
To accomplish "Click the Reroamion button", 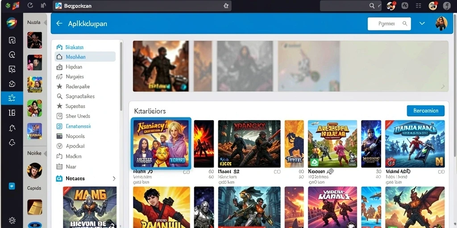I will [x=425, y=111].
